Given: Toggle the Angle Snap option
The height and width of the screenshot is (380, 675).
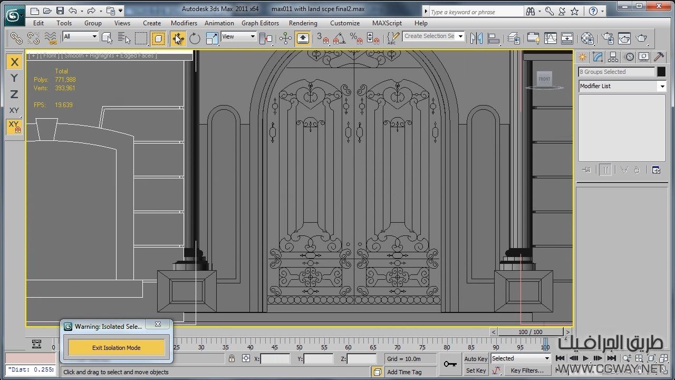Looking at the screenshot, I should point(339,38).
